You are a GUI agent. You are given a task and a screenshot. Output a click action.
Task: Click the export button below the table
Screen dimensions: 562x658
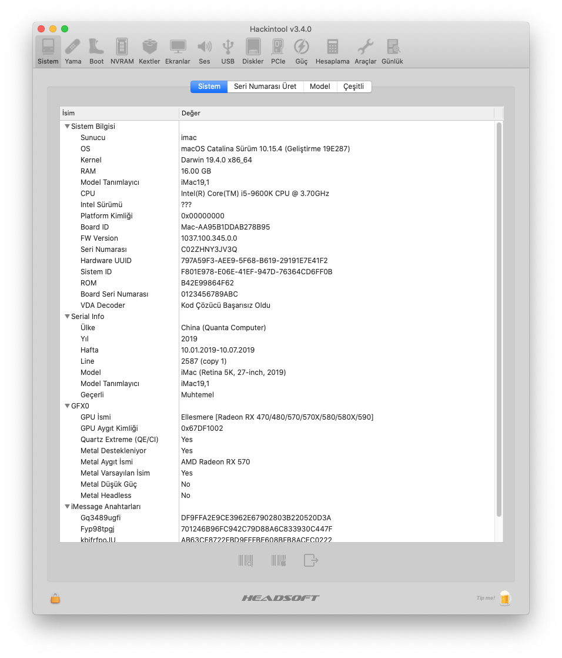click(x=310, y=560)
